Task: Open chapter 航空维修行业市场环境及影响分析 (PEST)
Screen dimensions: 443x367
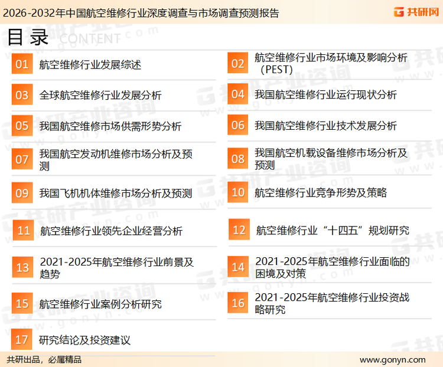Action: (x=331, y=64)
